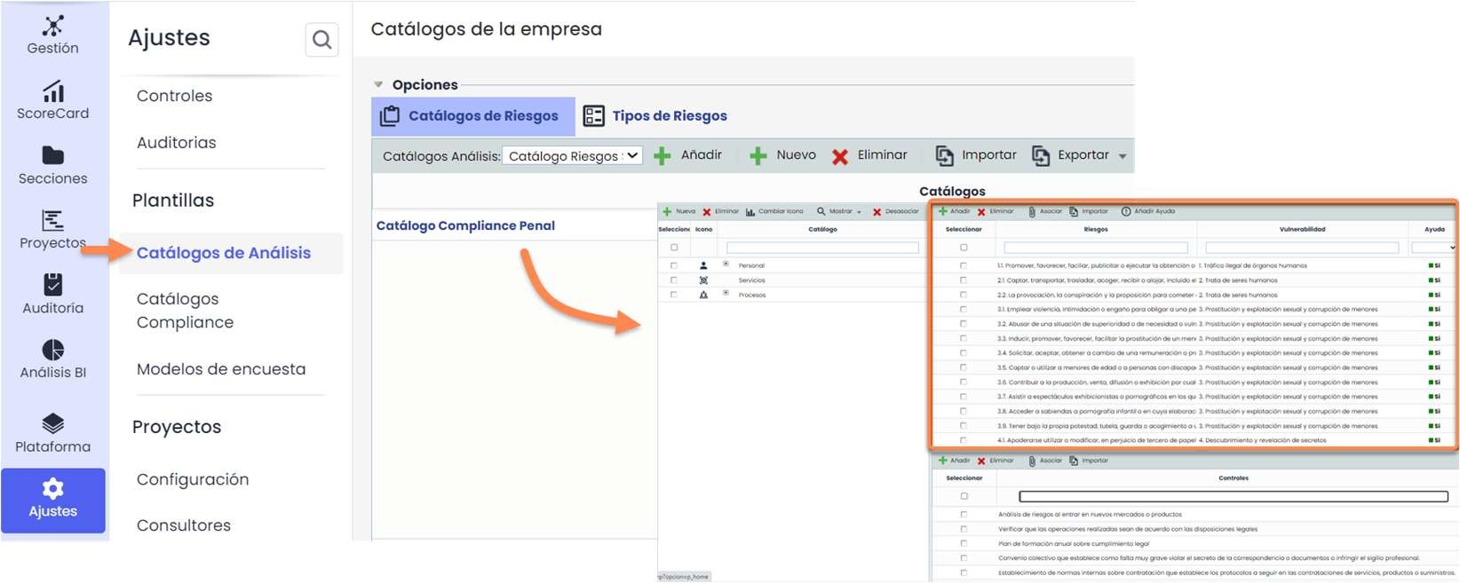The width and height of the screenshot is (1460, 584).
Task: Click the Cambiar Icono chart icon
Action: pos(750,212)
